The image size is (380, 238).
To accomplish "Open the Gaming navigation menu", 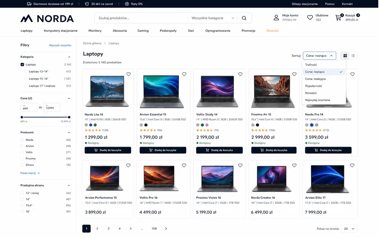I will (x=143, y=31).
